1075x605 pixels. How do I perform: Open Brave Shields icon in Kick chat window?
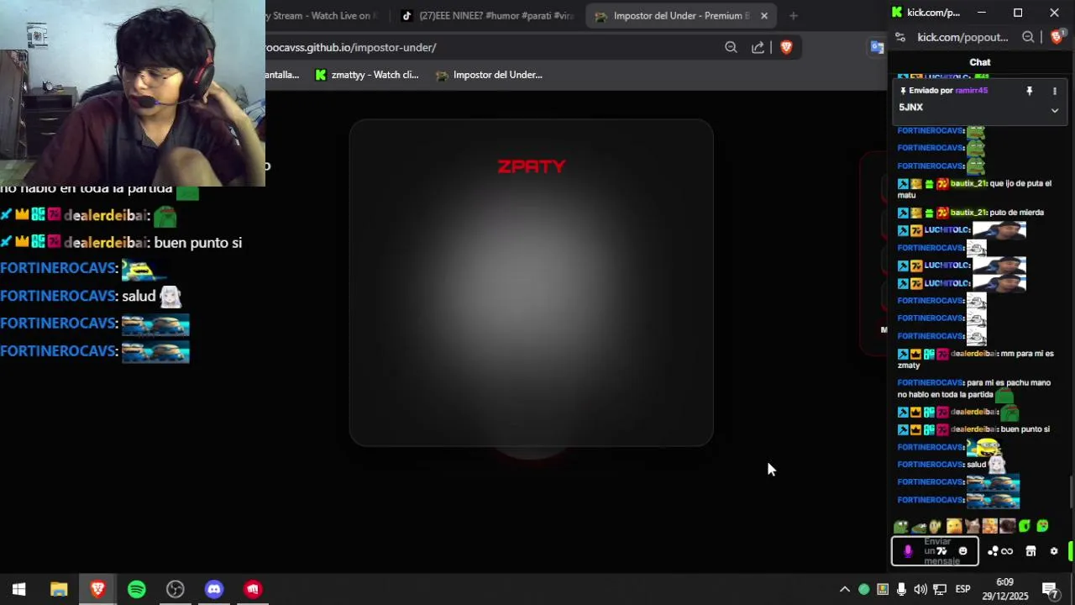click(x=1057, y=37)
